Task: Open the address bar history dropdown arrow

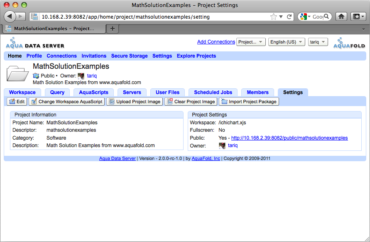Action: pyautogui.click(x=281, y=17)
